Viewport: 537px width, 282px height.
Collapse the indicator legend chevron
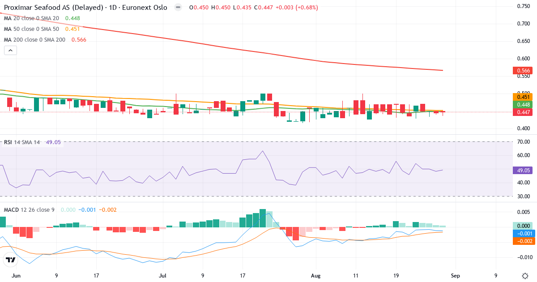(10, 50)
